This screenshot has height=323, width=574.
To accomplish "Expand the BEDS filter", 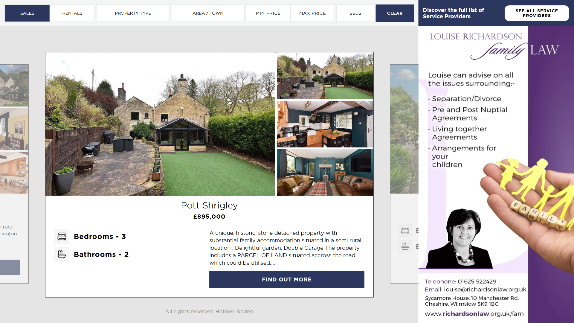I will pyautogui.click(x=355, y=13).
